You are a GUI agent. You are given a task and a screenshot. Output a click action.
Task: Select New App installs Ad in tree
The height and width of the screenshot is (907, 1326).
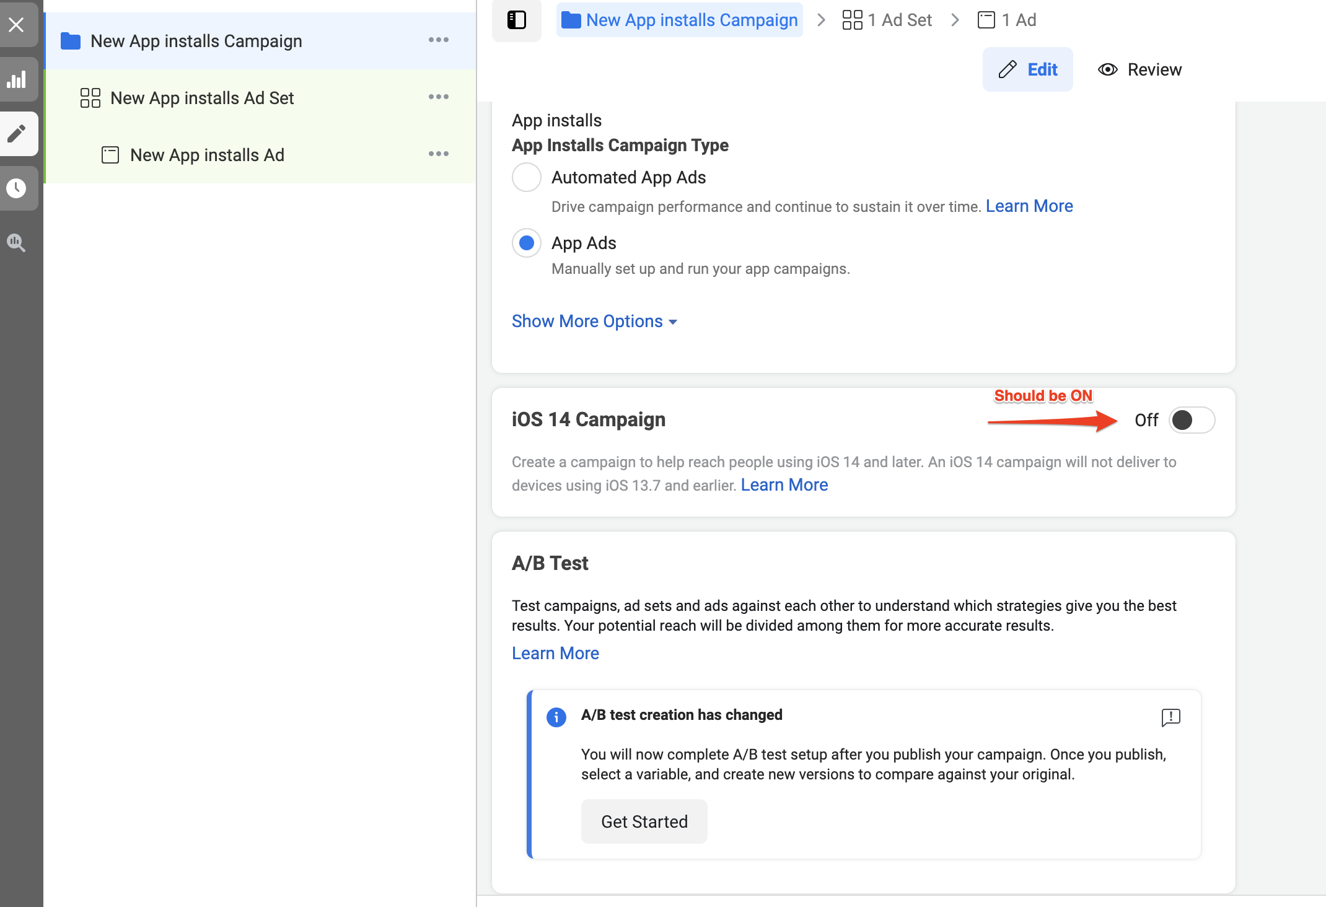point(207,155)
